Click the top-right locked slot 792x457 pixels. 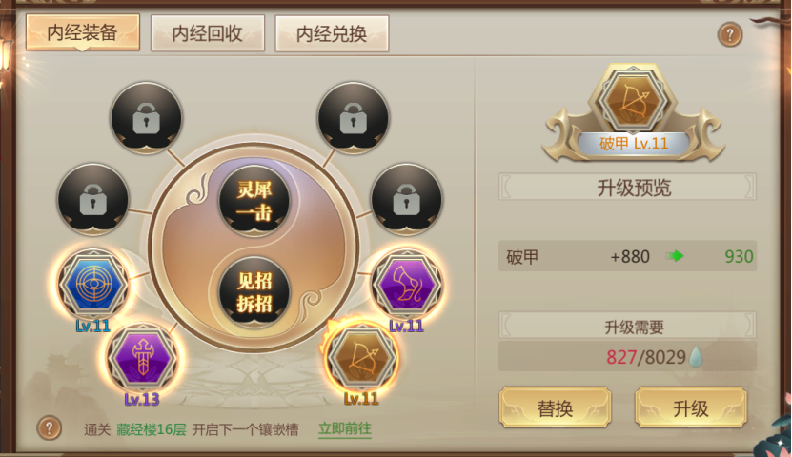tap(353, 119)
